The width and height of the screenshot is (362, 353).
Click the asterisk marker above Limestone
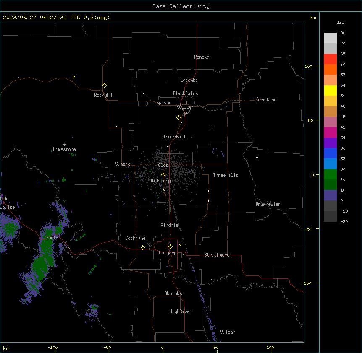point(64,145)
